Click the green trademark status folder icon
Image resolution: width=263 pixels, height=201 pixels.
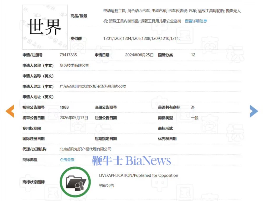(x=75, y=182)
